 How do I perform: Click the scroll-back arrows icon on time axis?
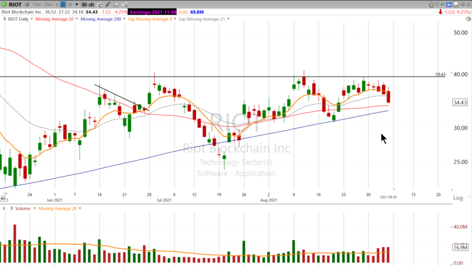[x=3, y=198]
